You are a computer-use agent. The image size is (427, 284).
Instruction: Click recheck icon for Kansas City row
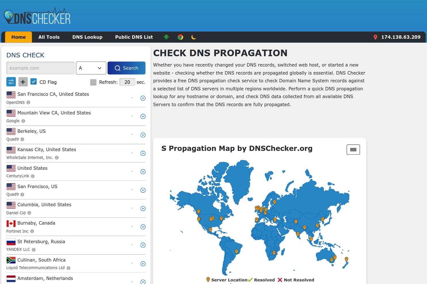click(143, 153)
